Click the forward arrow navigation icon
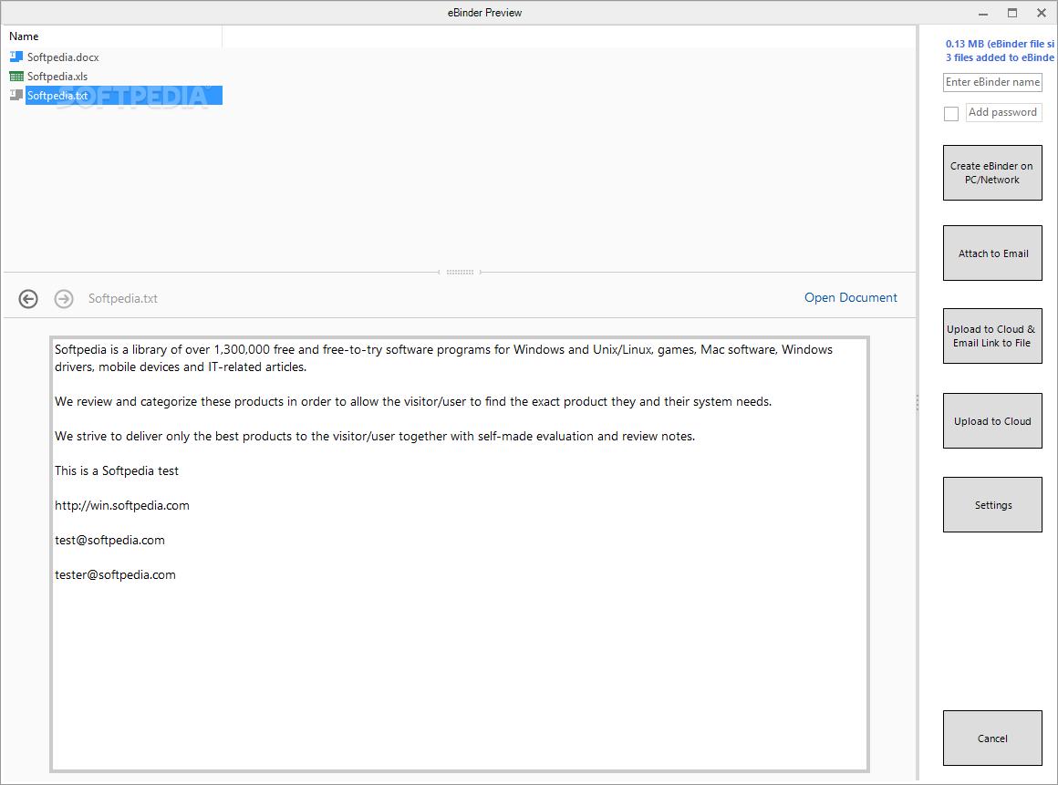This screenshot has width=1058, height=785. pyautogui.click(x=64, y=299)
